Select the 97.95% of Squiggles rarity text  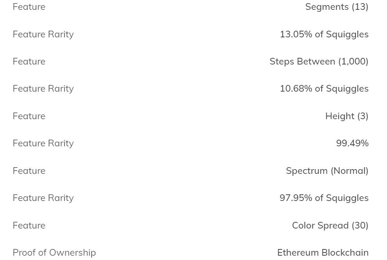pos(324,198)
